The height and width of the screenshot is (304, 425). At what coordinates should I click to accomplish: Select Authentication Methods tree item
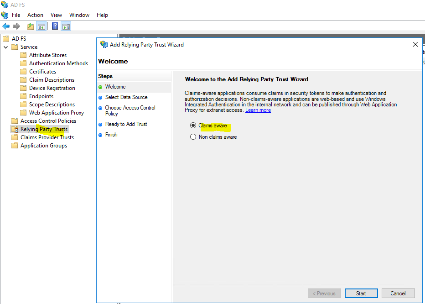click(58, 63)
